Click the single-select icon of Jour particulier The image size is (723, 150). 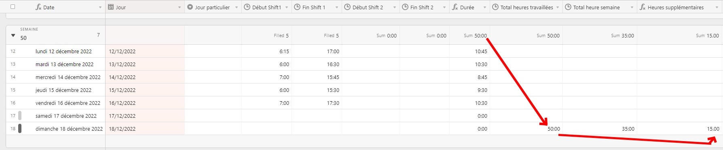(190, 7)
